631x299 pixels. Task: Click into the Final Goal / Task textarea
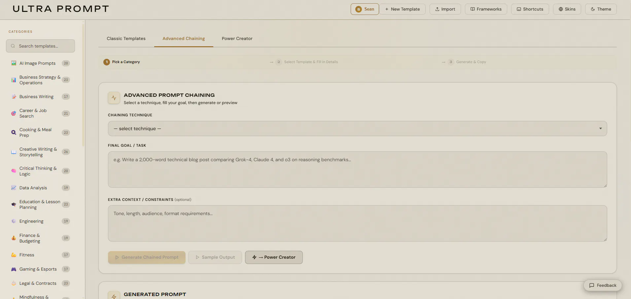pyautogui.click(x=357, y=169)
